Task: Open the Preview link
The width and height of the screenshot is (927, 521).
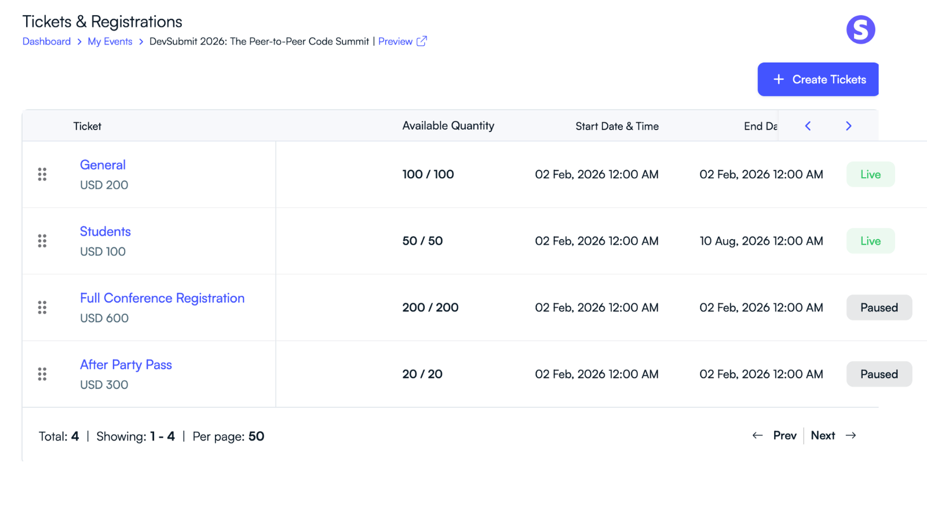Action: [395, 42]
